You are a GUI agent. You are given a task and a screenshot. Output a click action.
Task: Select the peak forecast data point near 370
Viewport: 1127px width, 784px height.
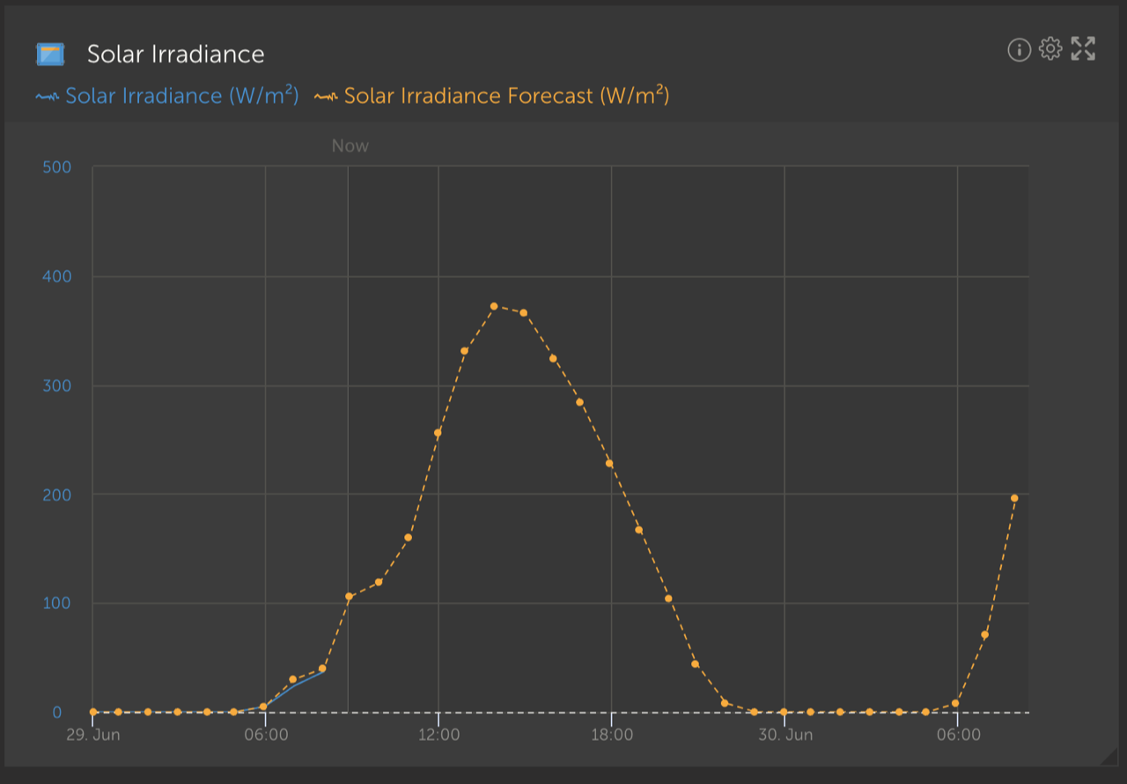496,306
